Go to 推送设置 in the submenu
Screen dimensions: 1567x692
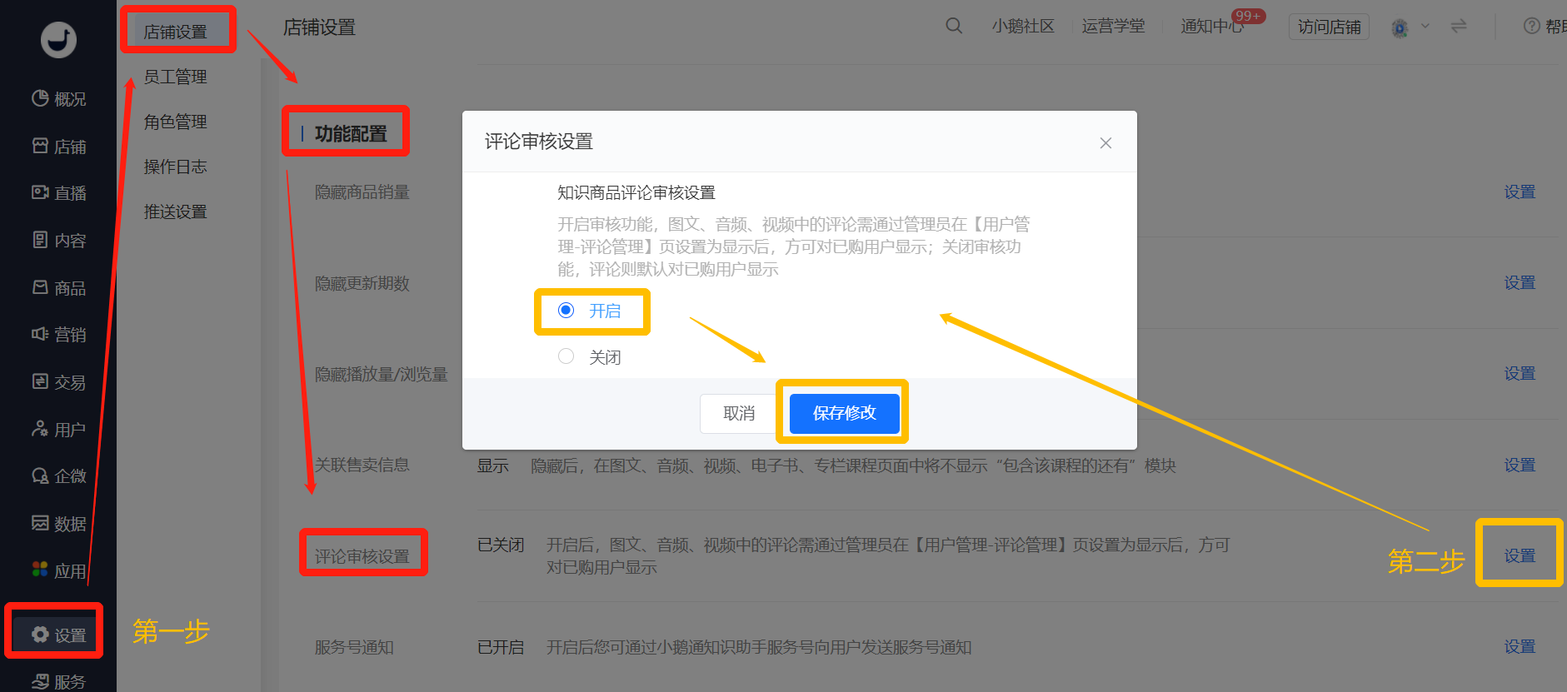point(175,212)
